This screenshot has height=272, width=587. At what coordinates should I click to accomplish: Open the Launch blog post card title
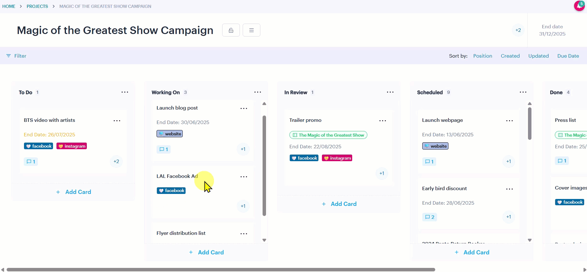tap(177, 108)
